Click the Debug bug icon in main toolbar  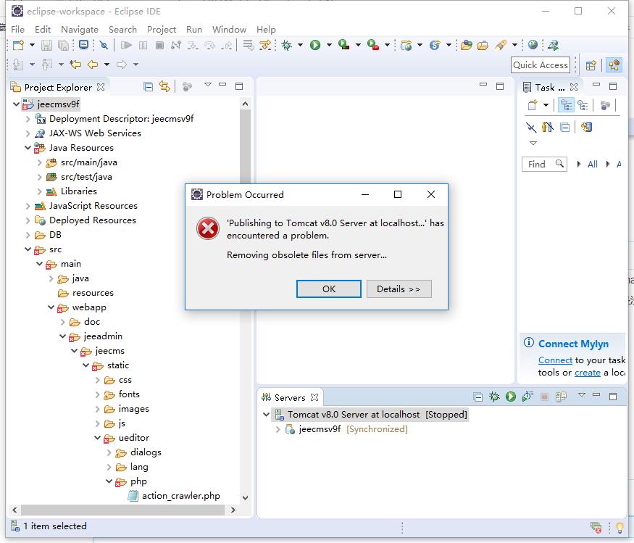click(287, 46)
